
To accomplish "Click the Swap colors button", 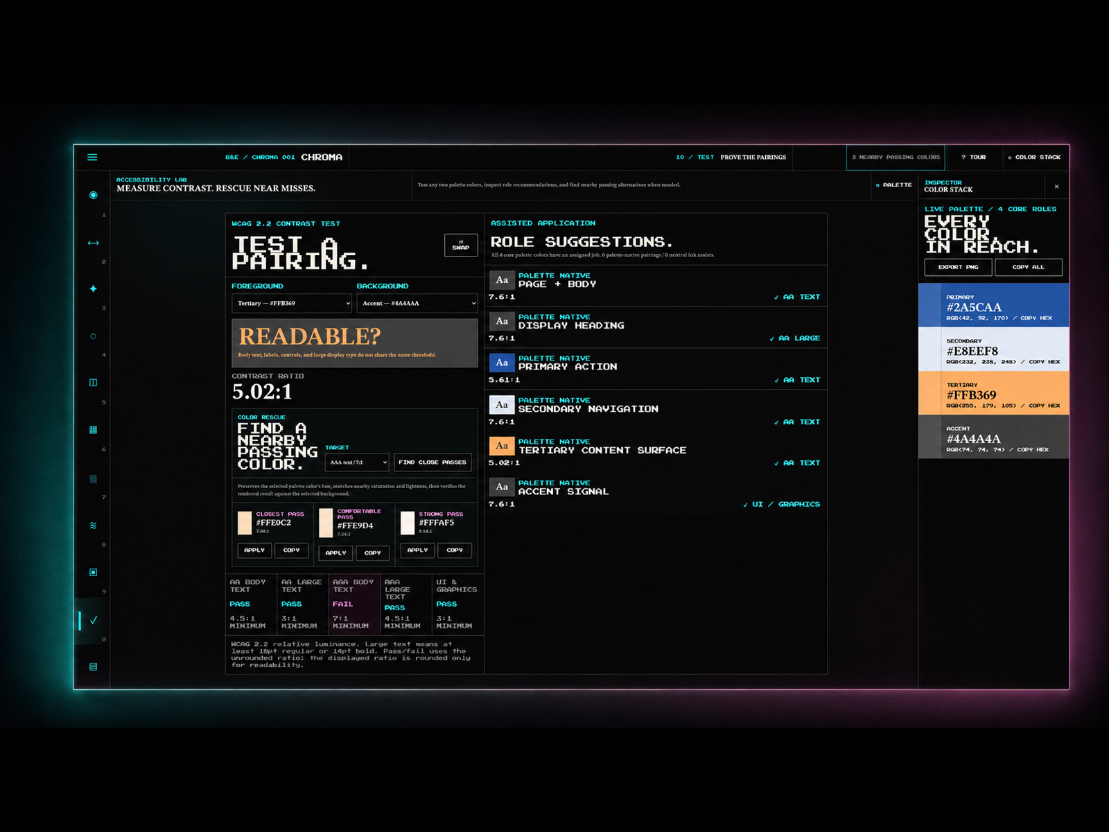I will tap(461, 245).
